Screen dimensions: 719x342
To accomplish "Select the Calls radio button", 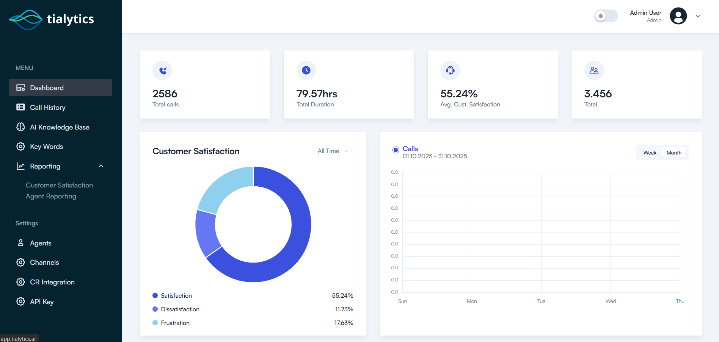I will coord(396,150).
